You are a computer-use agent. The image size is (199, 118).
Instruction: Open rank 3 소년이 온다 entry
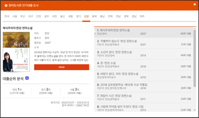click(144, 54)
